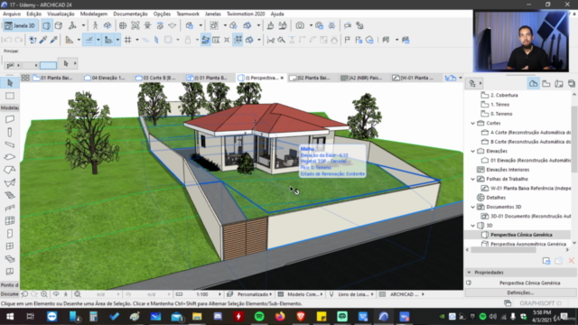Open the dropdown beside the camera rendering icon

(311, 26)
